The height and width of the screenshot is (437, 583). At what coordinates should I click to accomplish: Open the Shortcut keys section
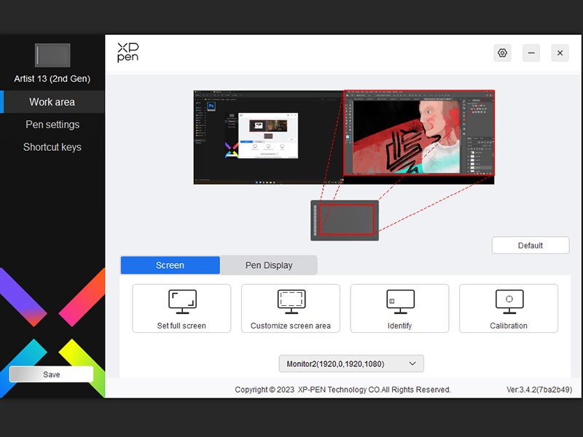52,147
